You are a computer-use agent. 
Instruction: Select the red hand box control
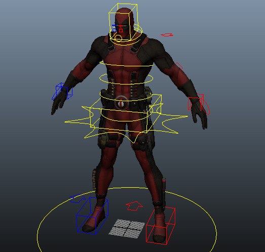tap(196, 102)
